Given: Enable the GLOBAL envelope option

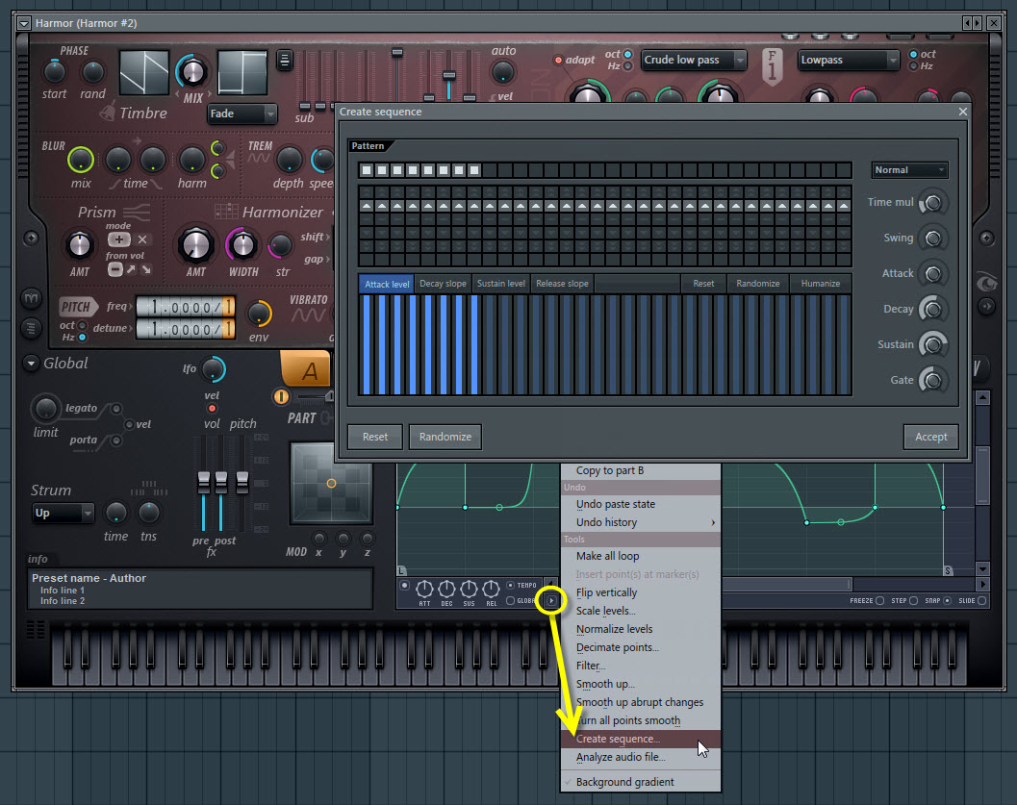Looking at the screenshot, I should click(511, 601).
